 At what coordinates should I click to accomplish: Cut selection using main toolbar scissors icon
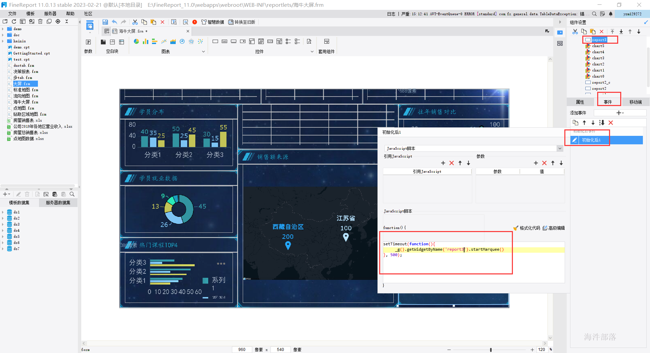135,22
